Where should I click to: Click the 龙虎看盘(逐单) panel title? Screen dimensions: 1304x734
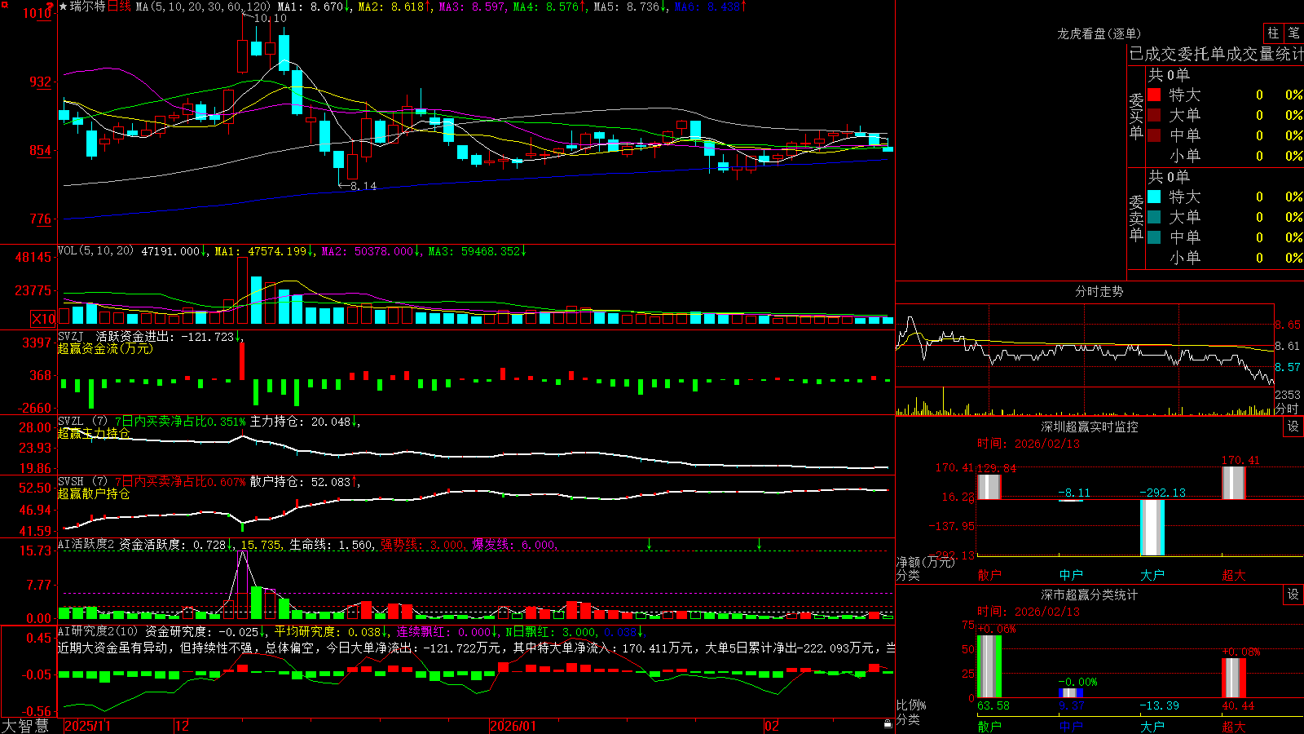pyautogui.click(x=1099, y=33)
